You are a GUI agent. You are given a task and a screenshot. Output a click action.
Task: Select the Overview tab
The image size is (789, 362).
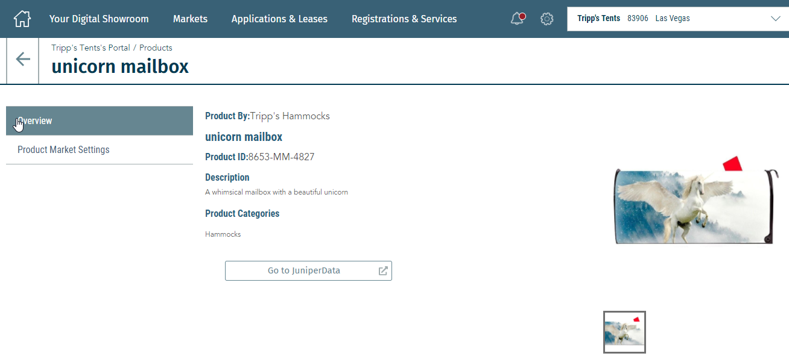click(100, 121)
